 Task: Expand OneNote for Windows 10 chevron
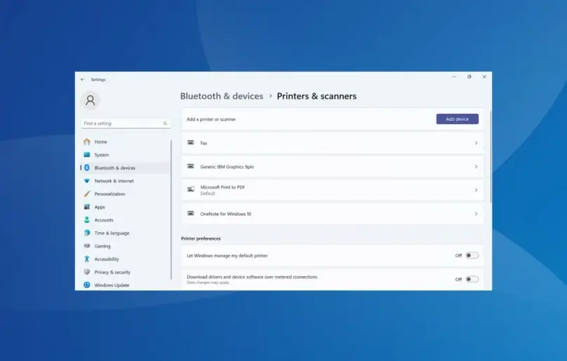click(x=476, y=213)
